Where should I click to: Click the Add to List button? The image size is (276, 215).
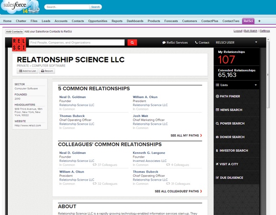(27, 71)
